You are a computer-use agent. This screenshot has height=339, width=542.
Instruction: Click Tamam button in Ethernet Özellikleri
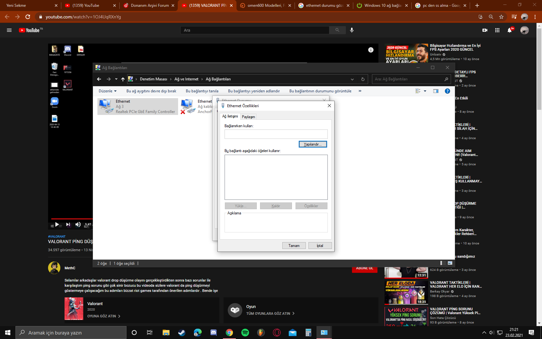click(x=294, y=246)
